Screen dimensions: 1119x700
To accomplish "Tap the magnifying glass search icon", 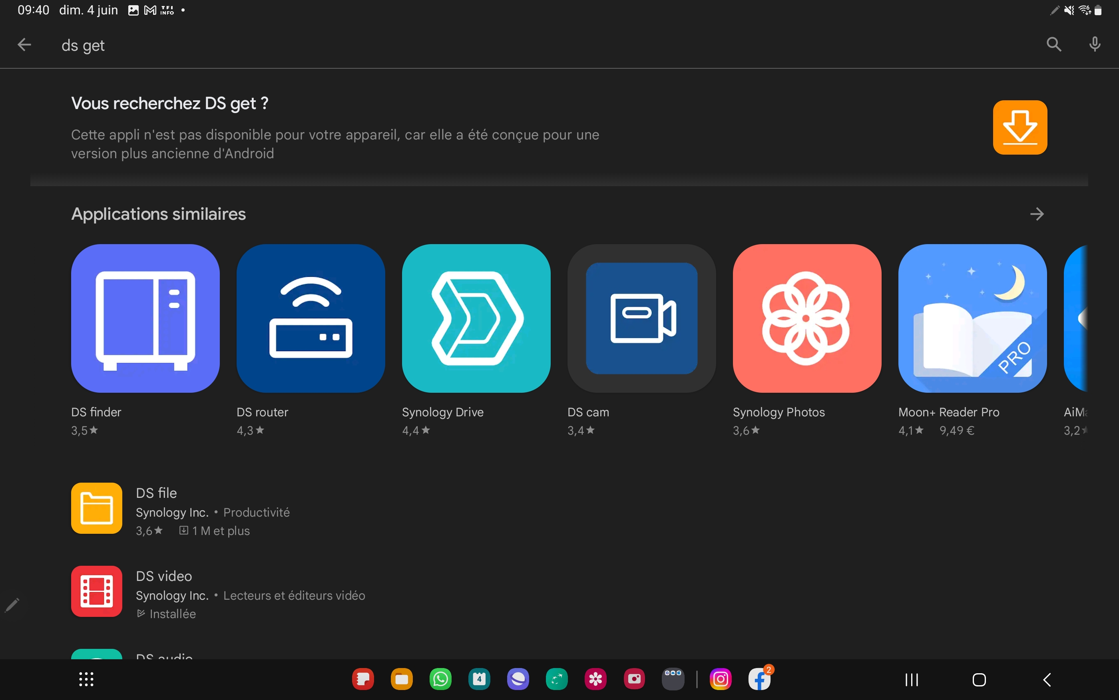I will click(1054, 44).
